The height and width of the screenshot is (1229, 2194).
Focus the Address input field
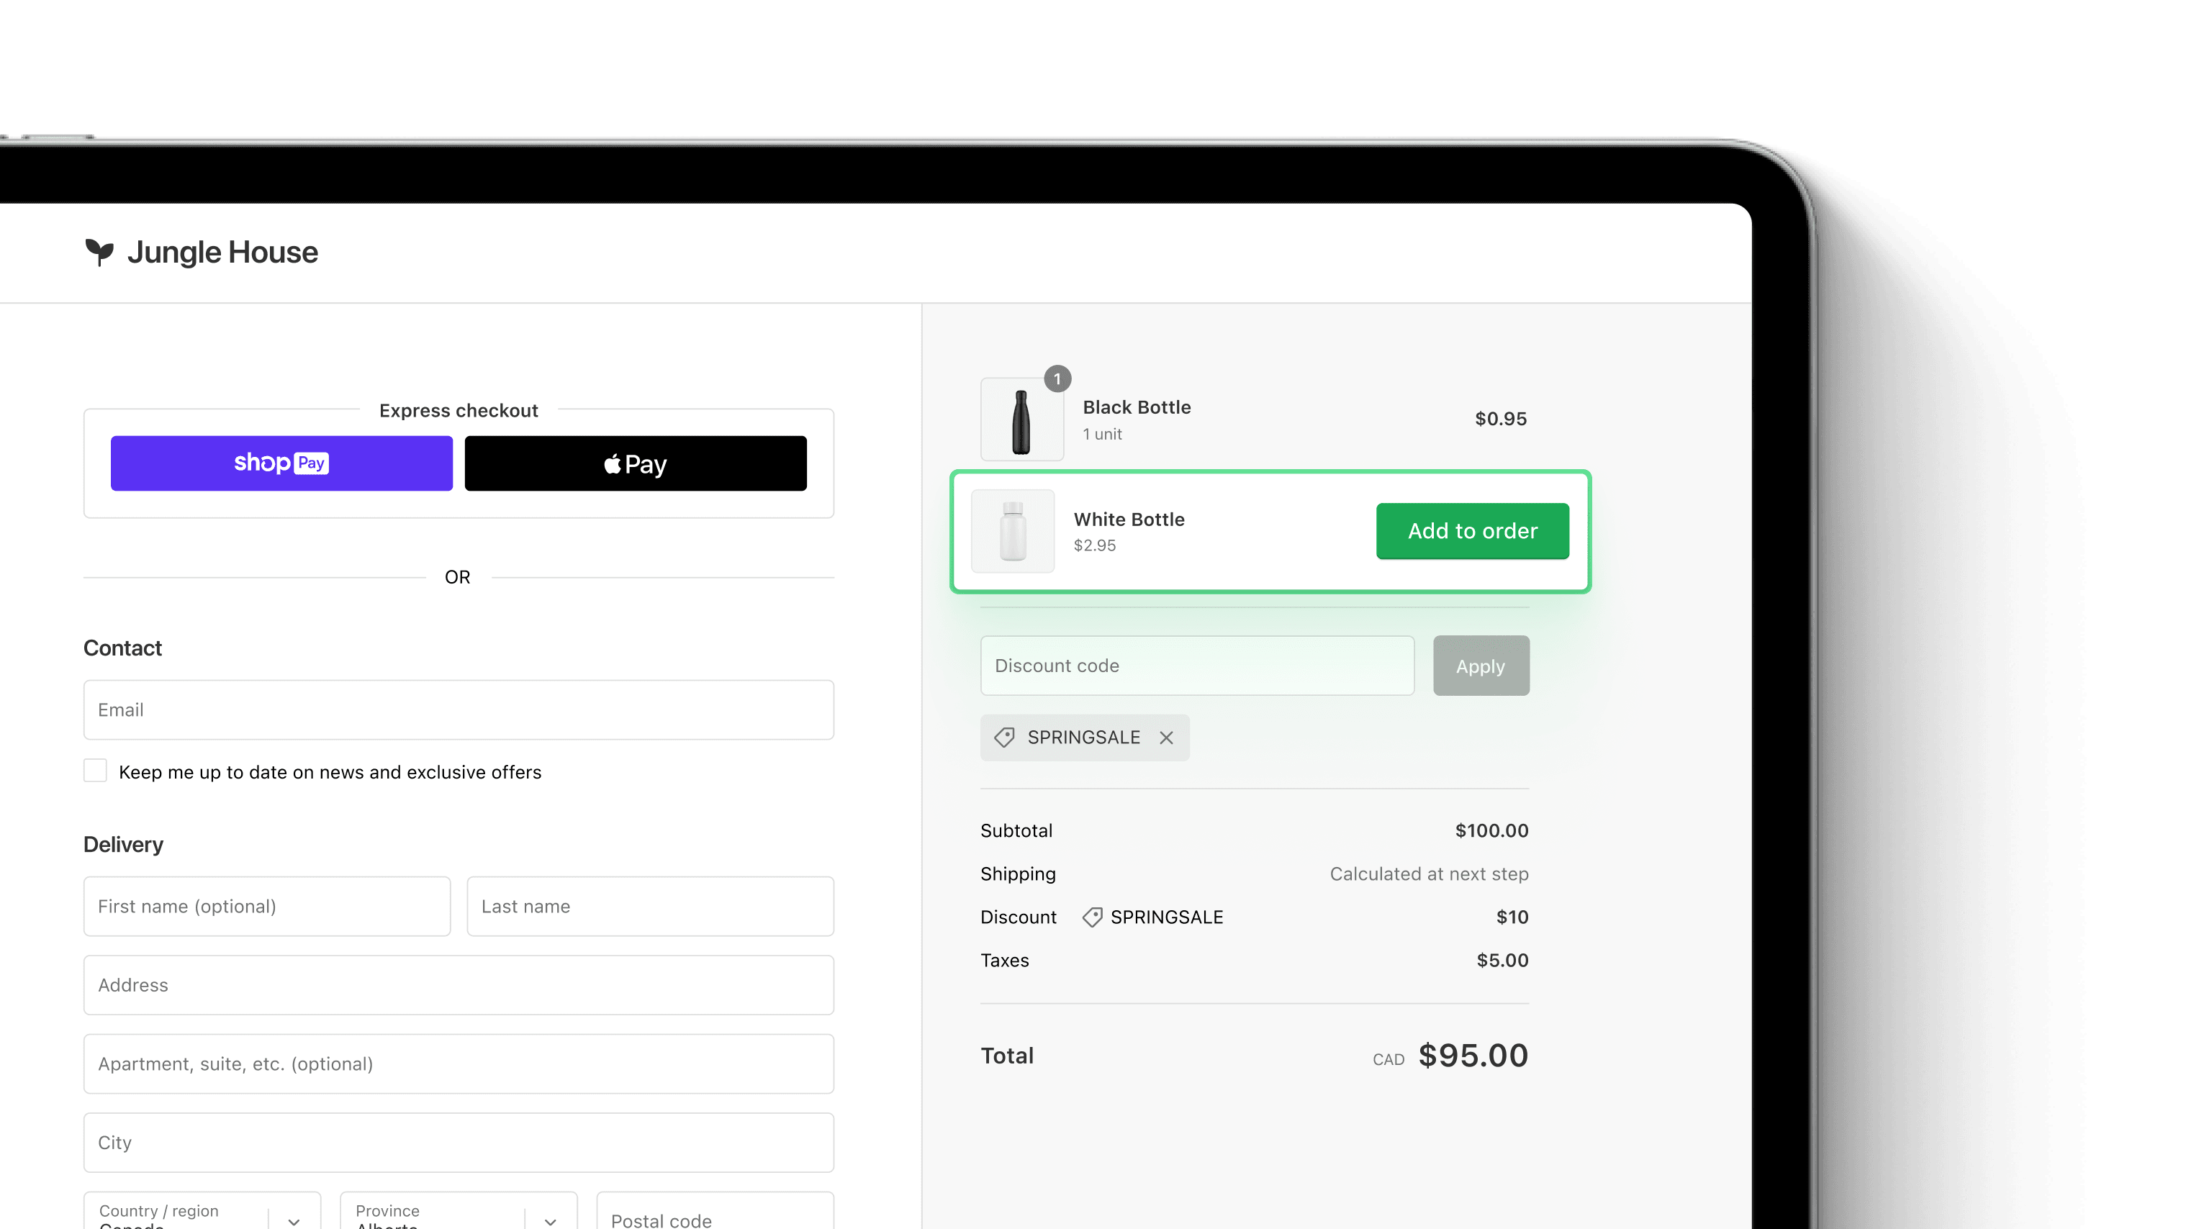pyautogui.click(x=459, y=985)
